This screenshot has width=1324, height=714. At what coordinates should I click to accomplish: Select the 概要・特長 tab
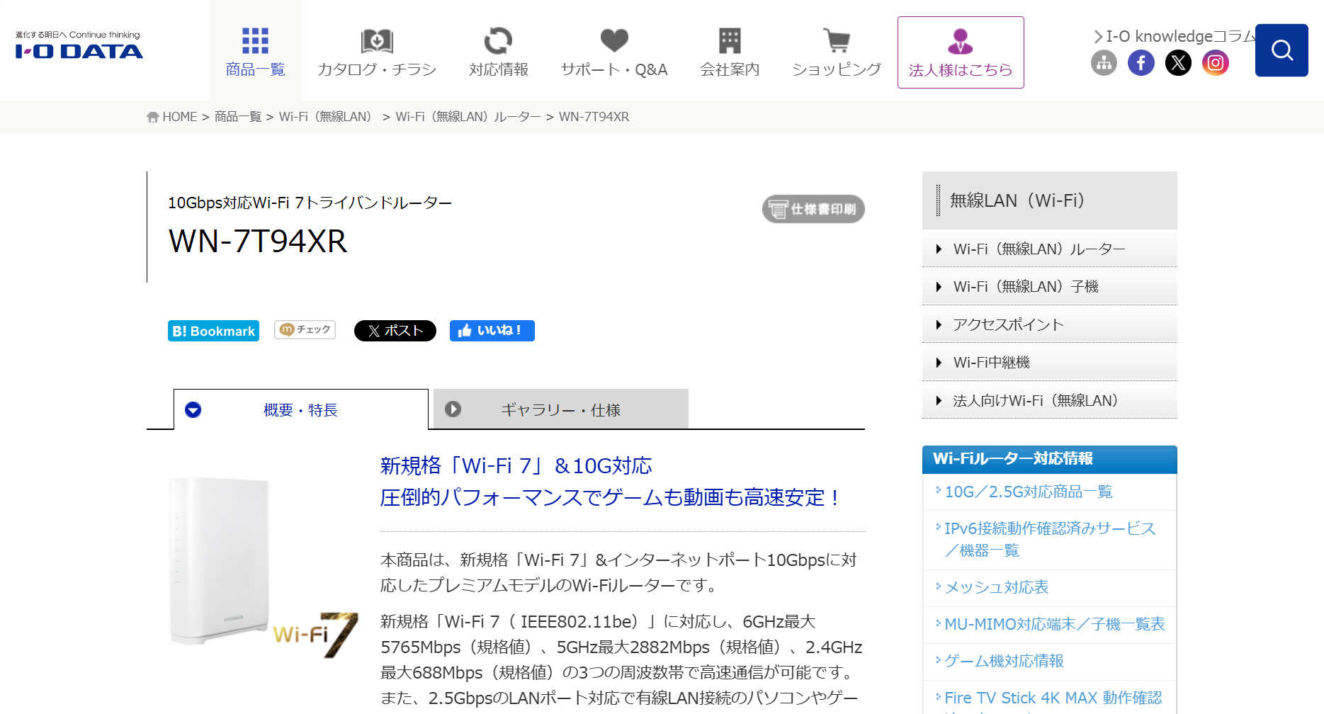coord(301,409)
